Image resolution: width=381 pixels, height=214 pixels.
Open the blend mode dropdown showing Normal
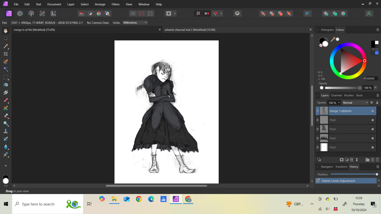(355, 102)
